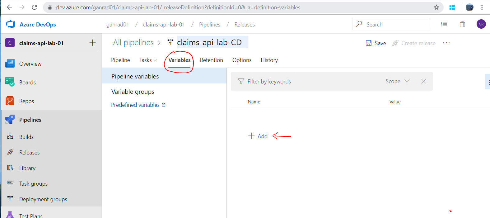The height and width of the screenshot is (218, 490).
Task: Edit the claims-api-lab-CD pipeline name
Action: pos(212,42)
